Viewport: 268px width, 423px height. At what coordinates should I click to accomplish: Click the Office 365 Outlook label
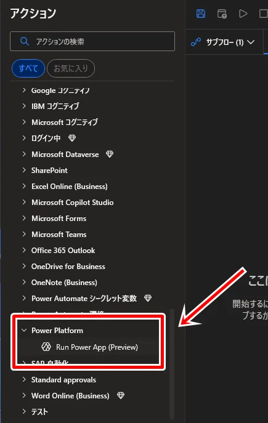point(63,251)
